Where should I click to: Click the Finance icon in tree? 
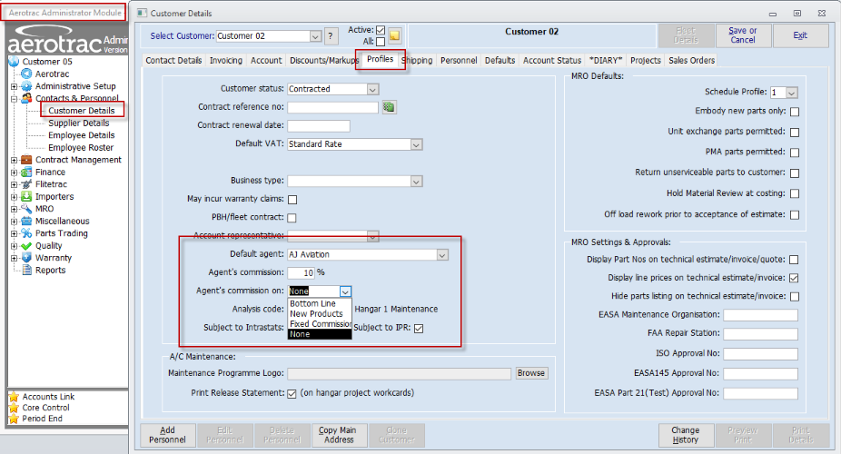(x=26, y=172)
